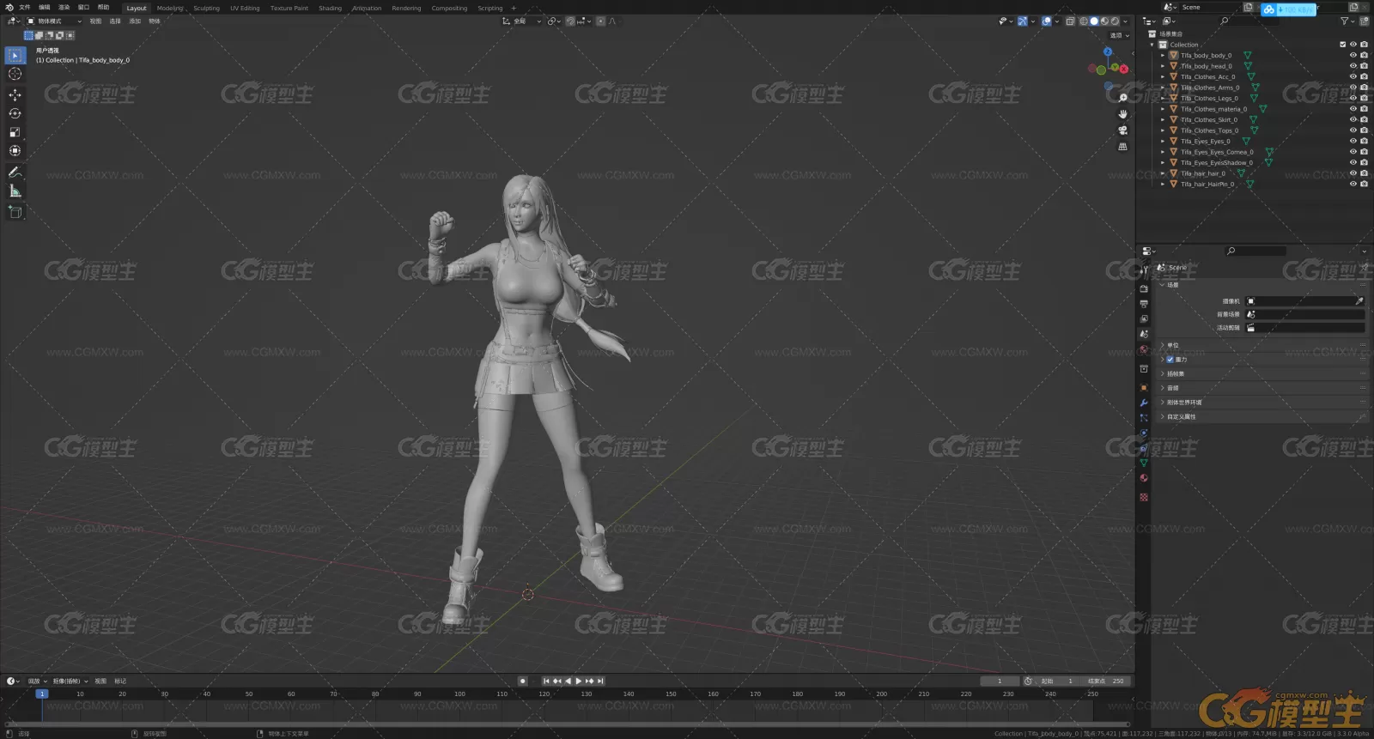The height and width of the screenshot is (739, 1374).
Task: Click the 结束点 end frame field
Action: [1106, 681]
